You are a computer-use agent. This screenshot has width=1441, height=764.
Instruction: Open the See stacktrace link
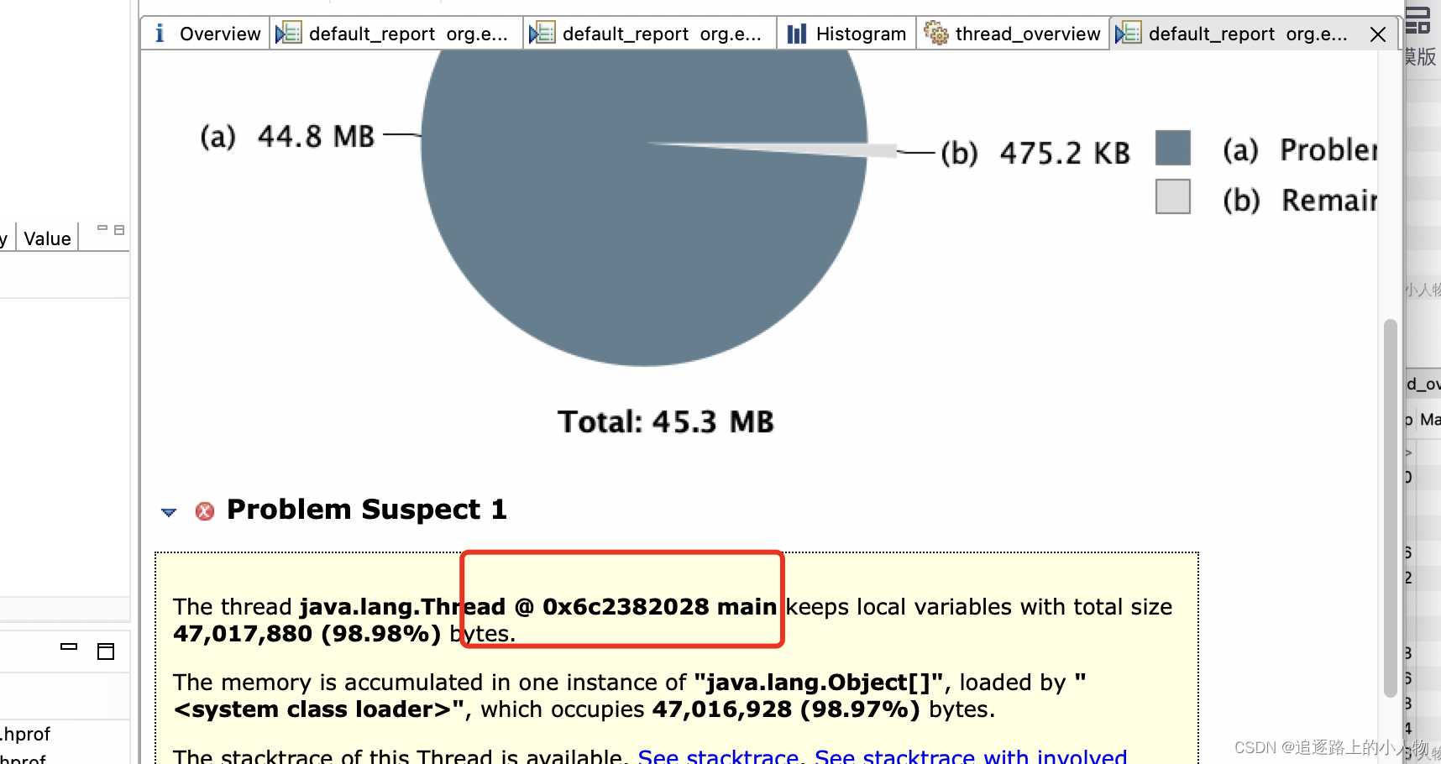click(718, 756)
